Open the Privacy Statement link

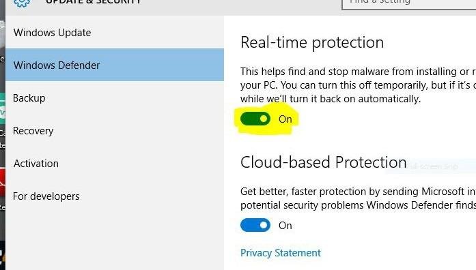[x=281, y=253]
